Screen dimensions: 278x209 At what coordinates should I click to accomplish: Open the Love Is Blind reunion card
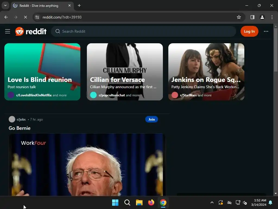coord(42,72)
